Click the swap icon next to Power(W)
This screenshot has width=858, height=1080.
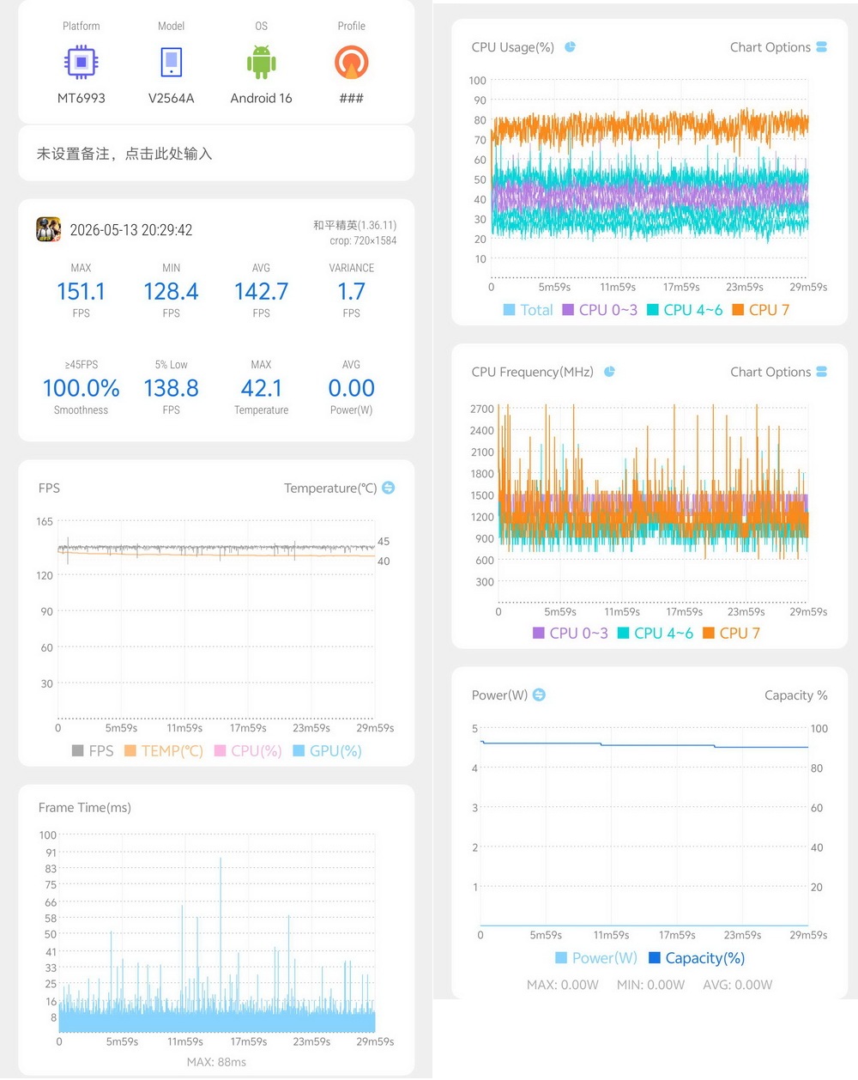(539, 695)
